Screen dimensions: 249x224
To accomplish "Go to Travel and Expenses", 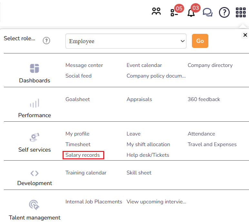I will [x=212, y=145].
